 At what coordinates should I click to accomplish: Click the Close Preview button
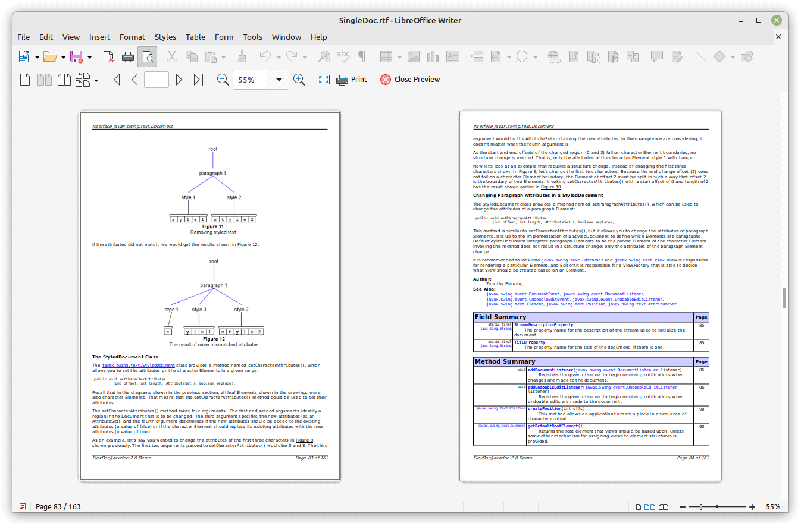click(x=411, y=80)
